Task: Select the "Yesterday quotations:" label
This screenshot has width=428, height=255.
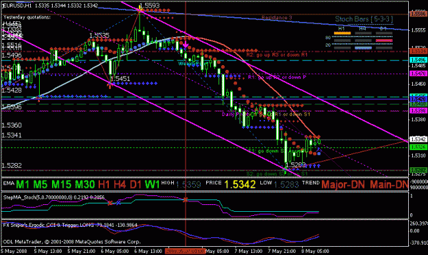Action: [x=27, y=17]
